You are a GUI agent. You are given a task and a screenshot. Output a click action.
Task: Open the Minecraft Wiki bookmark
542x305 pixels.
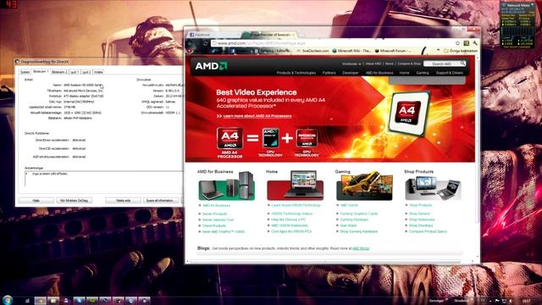[351, 51]
